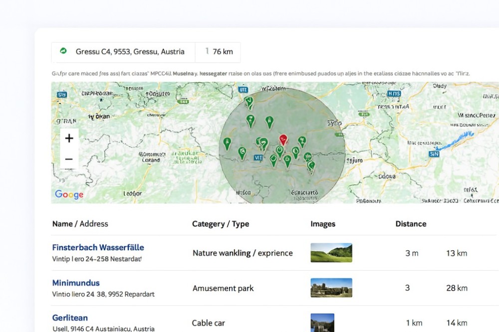Change the 76 km radius field

coord(222,52)
